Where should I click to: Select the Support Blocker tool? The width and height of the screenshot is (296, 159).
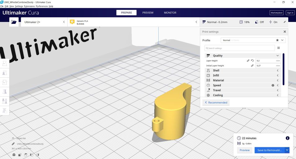(5, 110)
